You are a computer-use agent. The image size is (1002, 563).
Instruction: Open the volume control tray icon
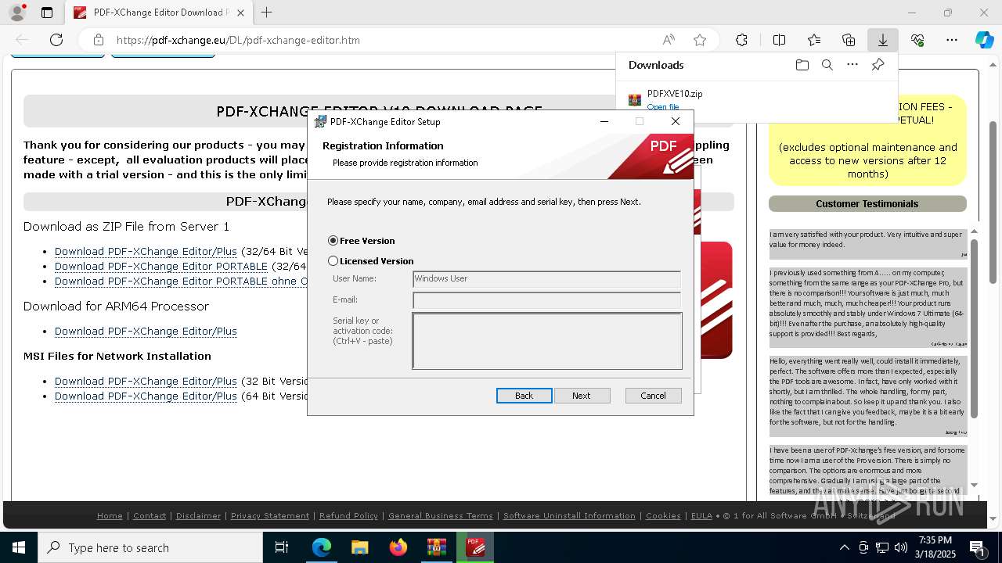click(901, 547)
